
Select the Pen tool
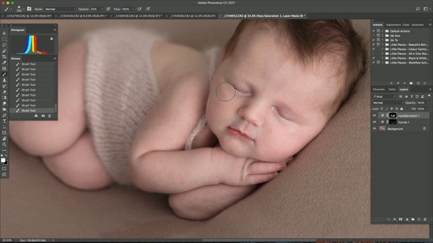pyautogui.click(x=4, y=115)
